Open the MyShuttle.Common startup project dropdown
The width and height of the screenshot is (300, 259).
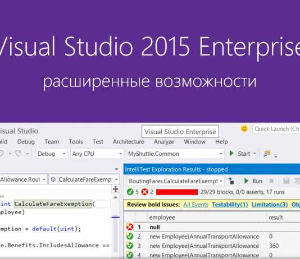pyautogui.click(x=176, y=154)
